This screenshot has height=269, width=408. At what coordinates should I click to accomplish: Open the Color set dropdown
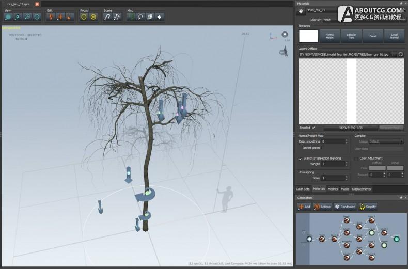pos(331,20)
